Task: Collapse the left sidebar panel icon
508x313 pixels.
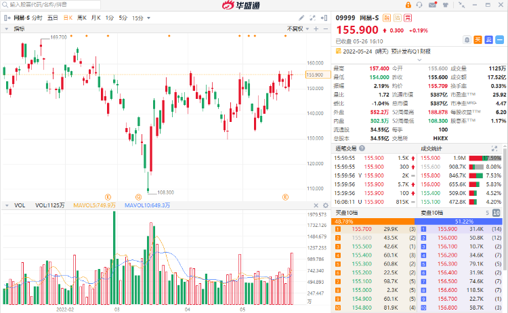Action: coord(7,18)
